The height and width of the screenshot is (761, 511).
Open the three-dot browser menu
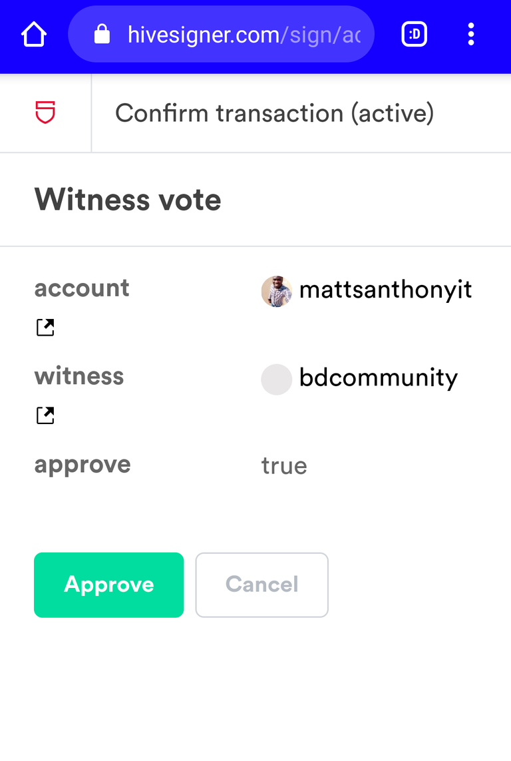[x=471, y=35]
